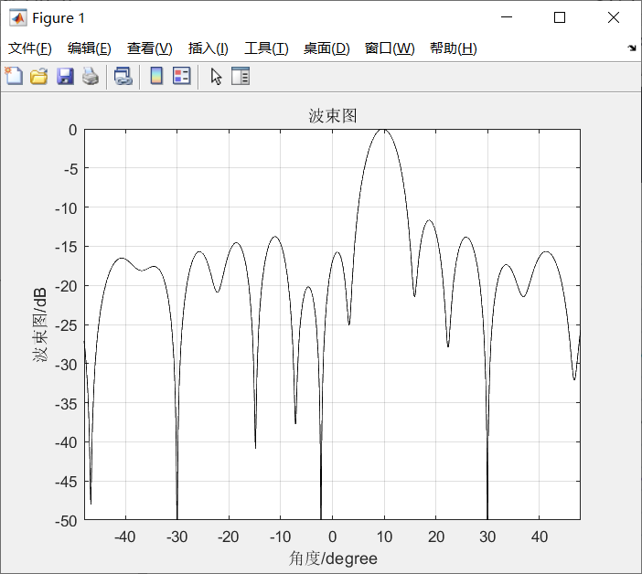This screenshot has height=574, width=642.
Task: Click the MATLAB logo in title bar
Action: click(x=18, y=17)
